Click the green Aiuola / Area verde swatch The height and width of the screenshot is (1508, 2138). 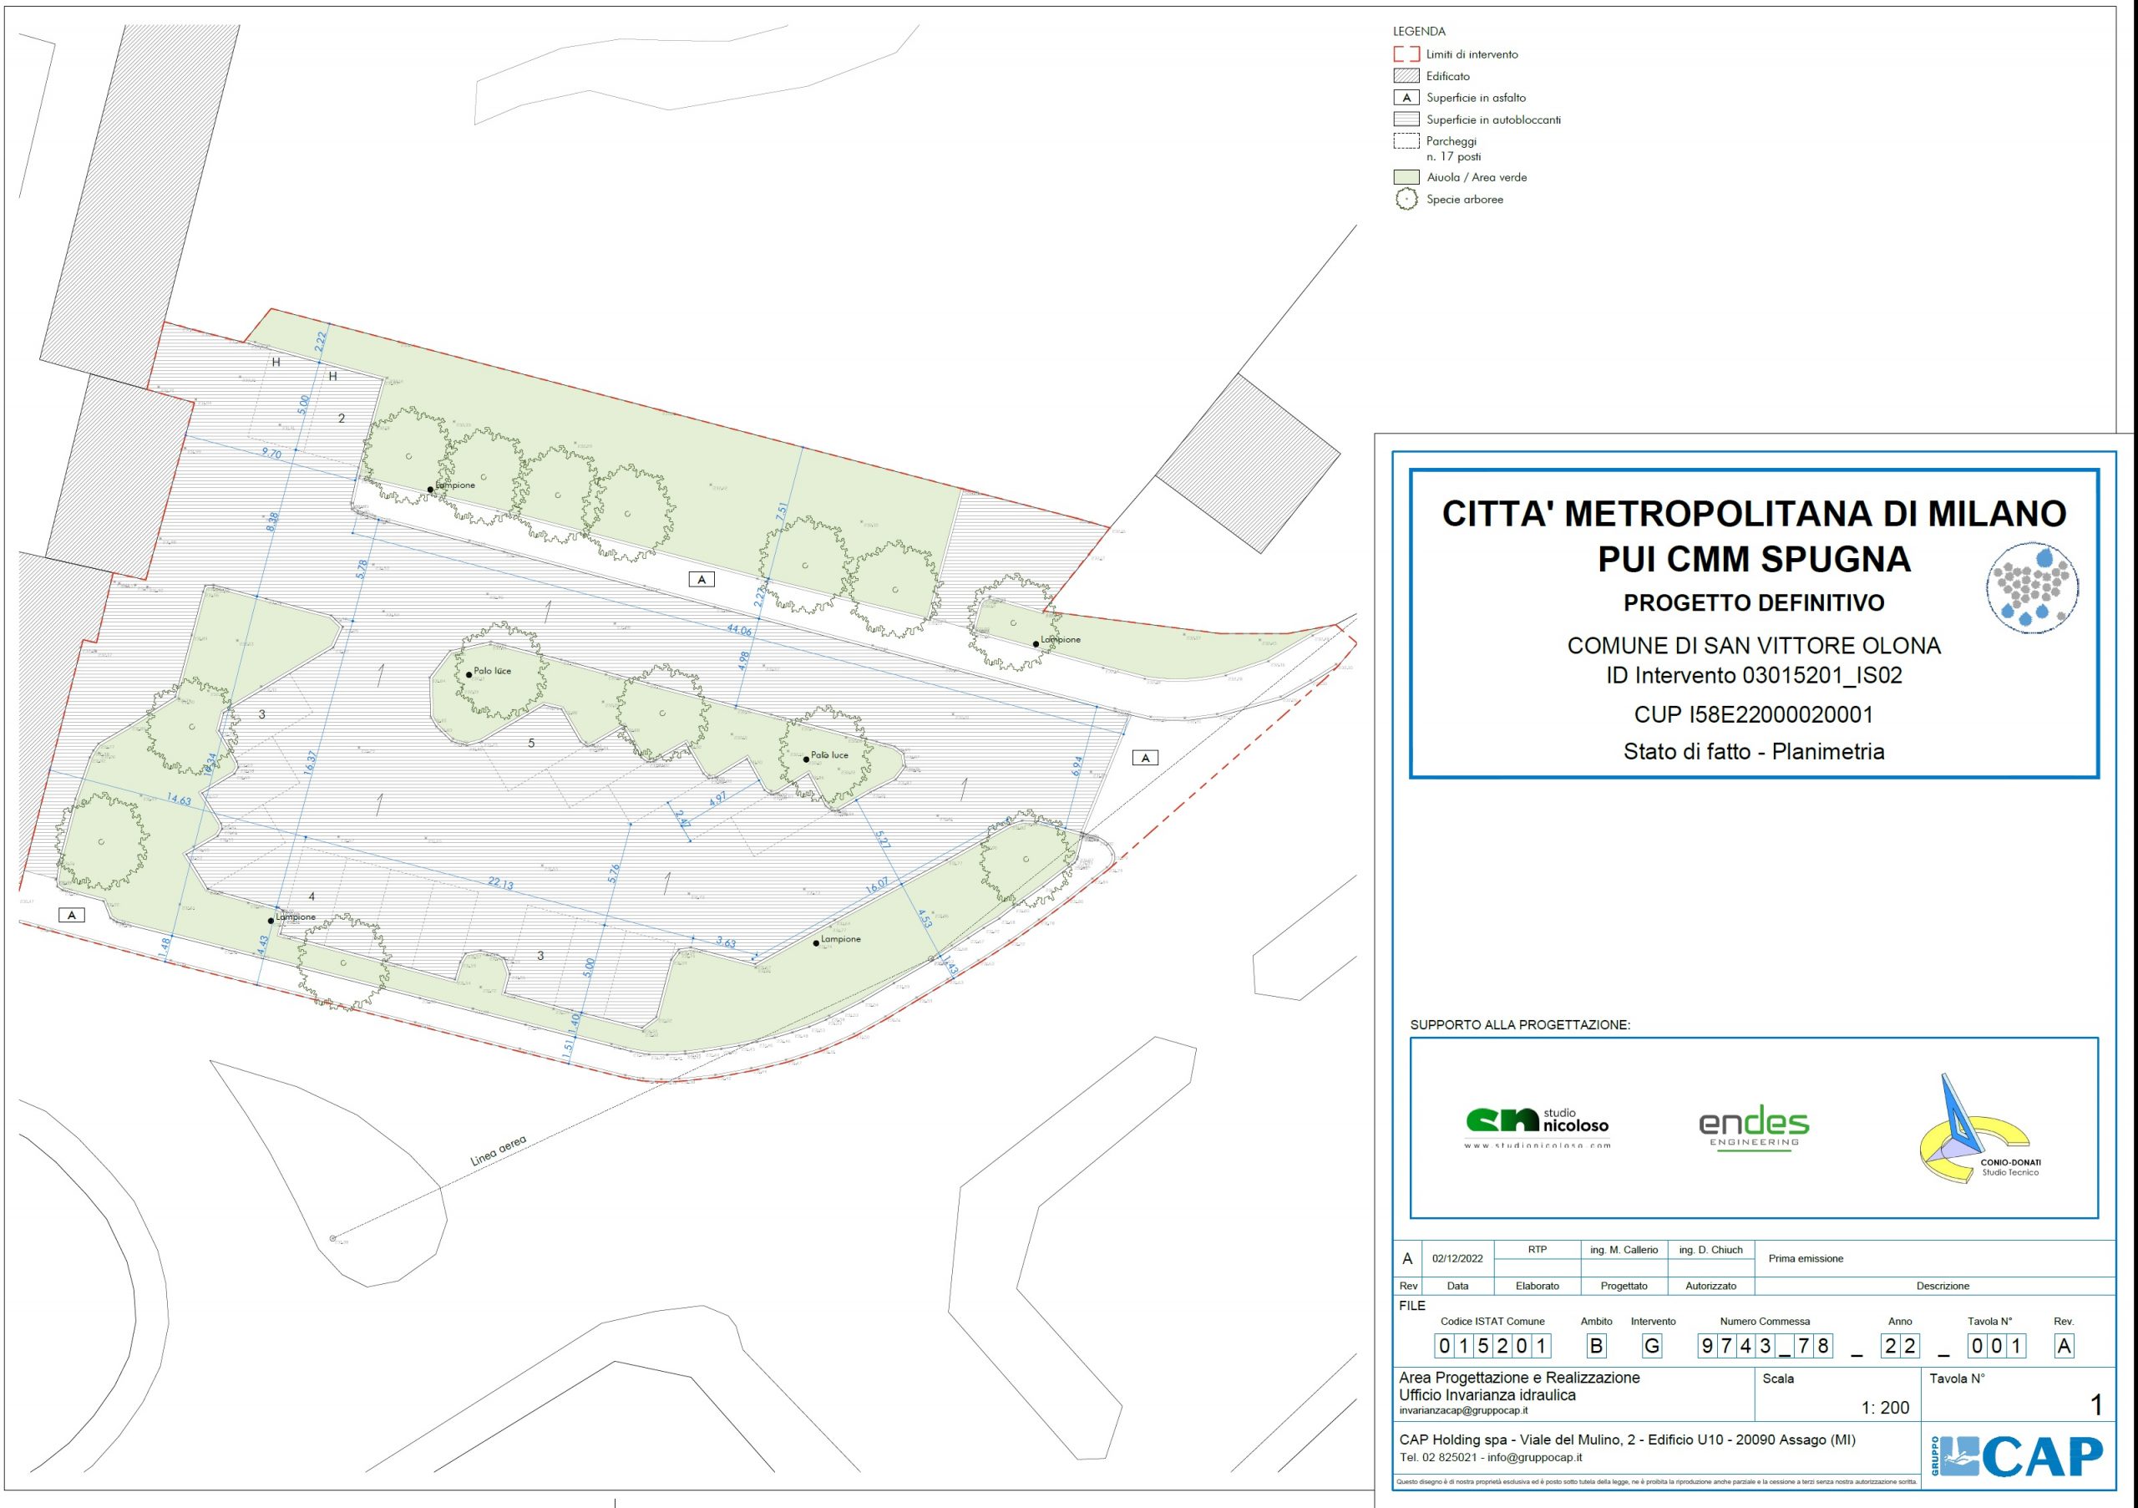[x=1406, y=177]
